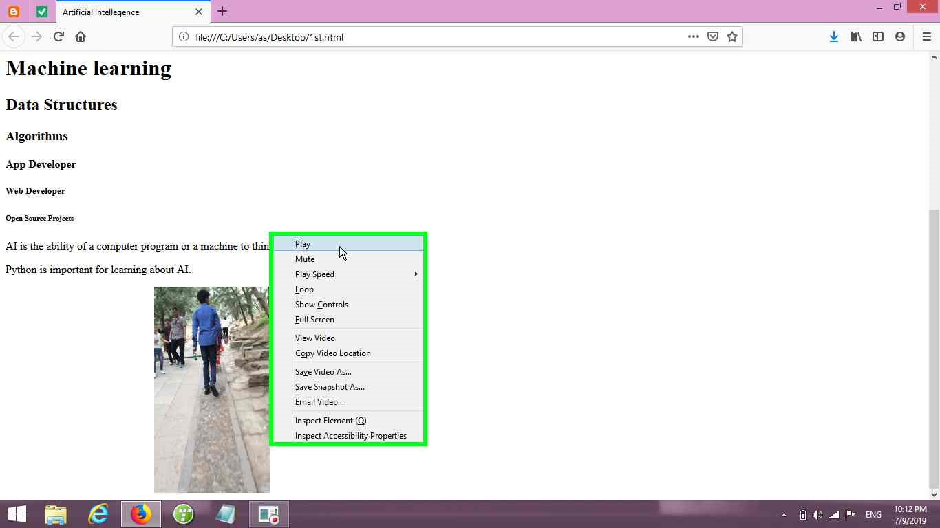This screenshot has width=940, height=528.
Task: Bookmark the page with the star icon
Action: point(732,36)
